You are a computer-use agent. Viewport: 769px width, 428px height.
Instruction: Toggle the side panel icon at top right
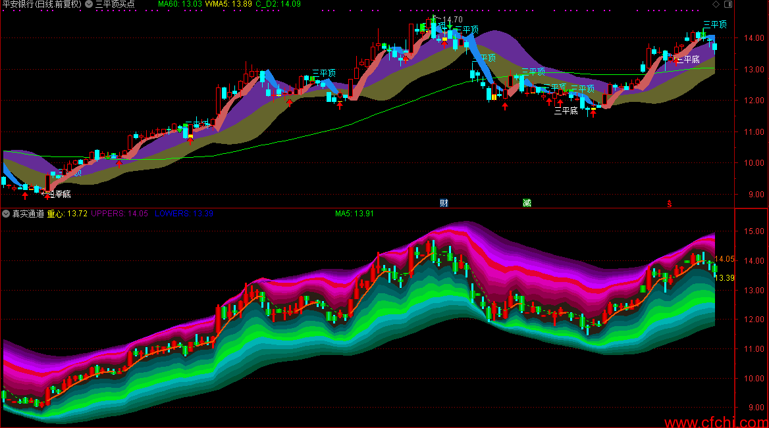[x=728, y=5]
